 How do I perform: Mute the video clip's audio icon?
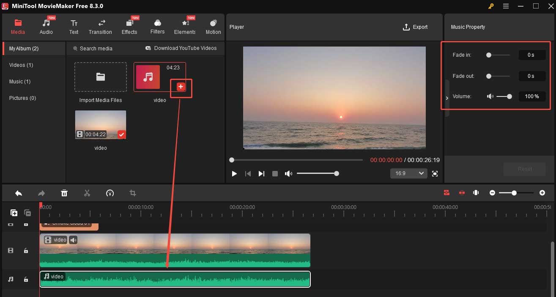(73, 240)
